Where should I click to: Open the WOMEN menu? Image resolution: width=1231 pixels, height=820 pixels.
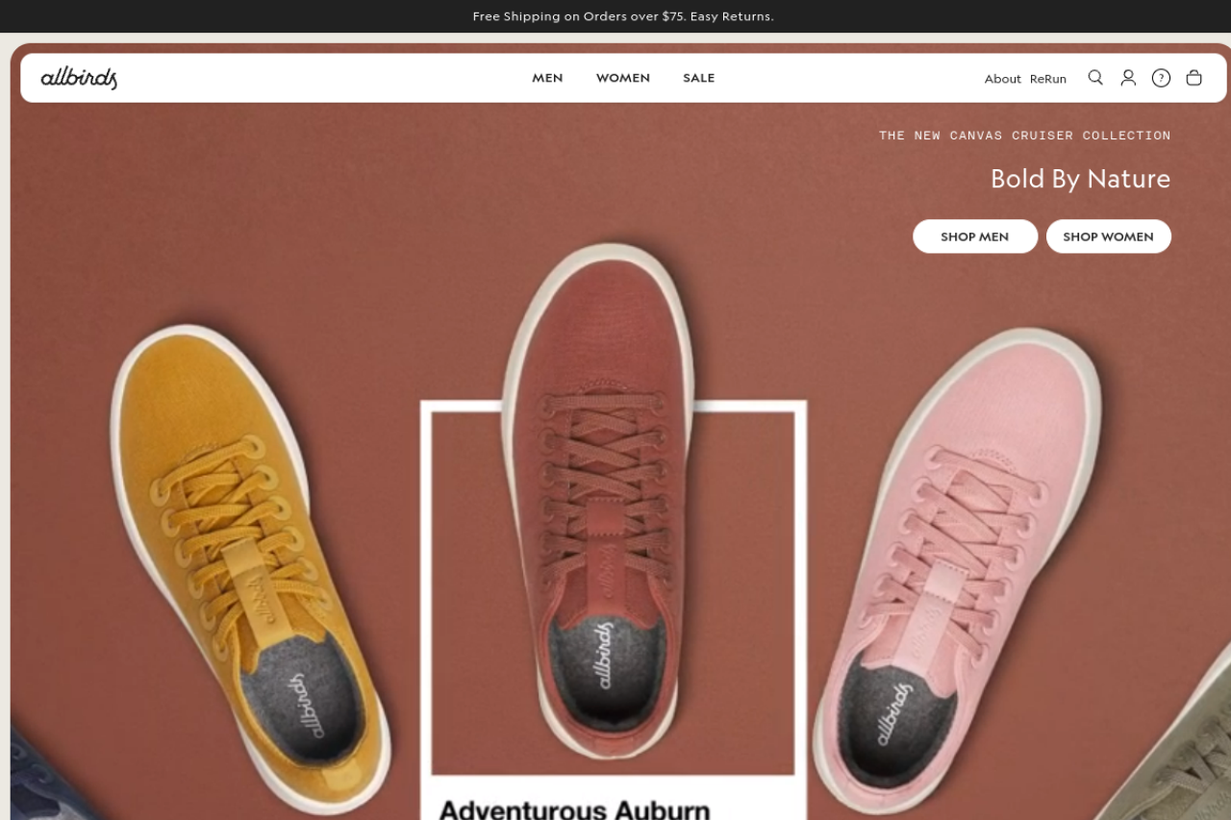[623, 78]
